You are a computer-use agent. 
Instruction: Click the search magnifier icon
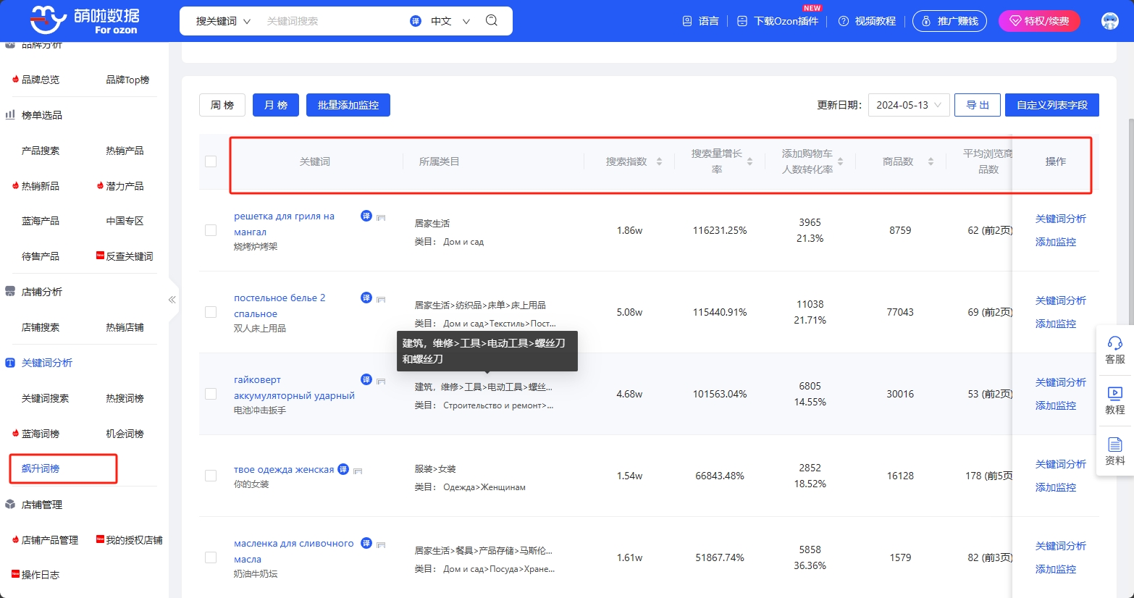[x=492, y=20]
